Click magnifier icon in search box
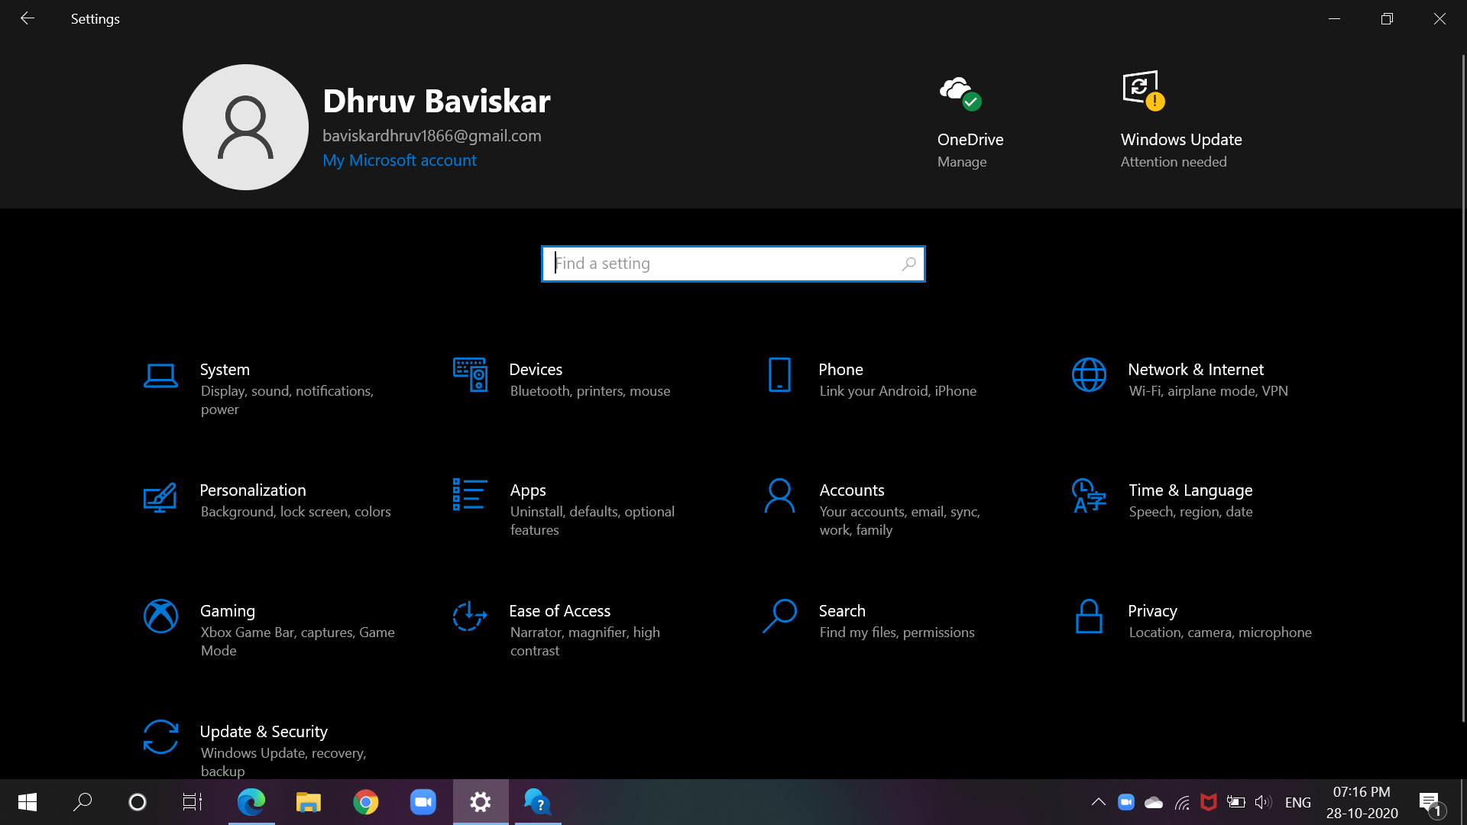The height and width of the screenshot is (825, 1467). 908,264
